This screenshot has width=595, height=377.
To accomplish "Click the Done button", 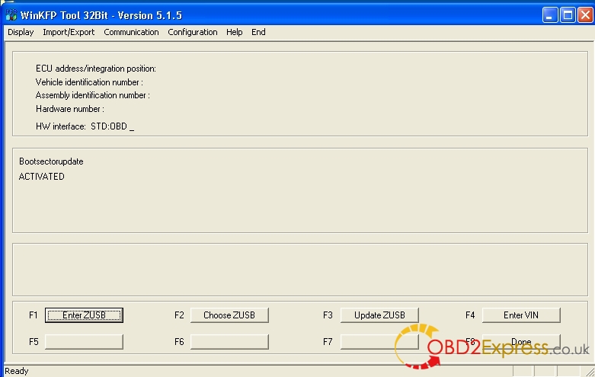I will (521, 342).
